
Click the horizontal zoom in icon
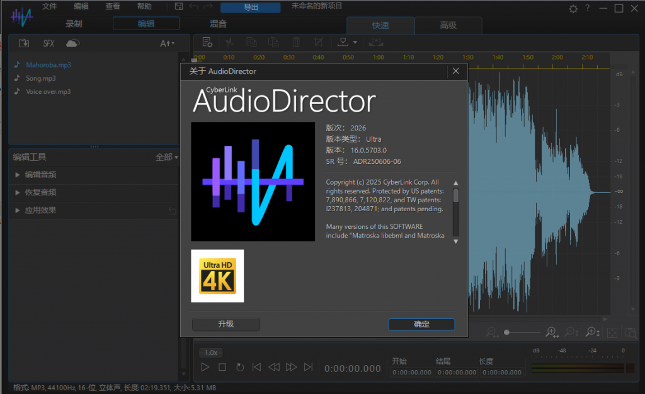(x=551, y=332)
